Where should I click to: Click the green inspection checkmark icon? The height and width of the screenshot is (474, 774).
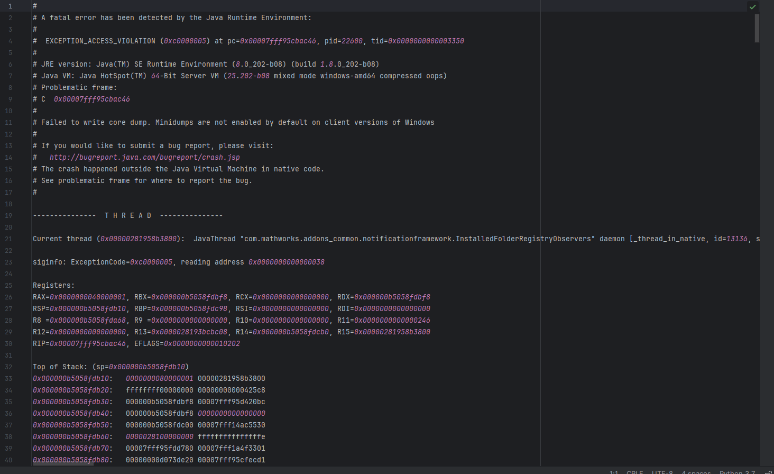[752, 7]
